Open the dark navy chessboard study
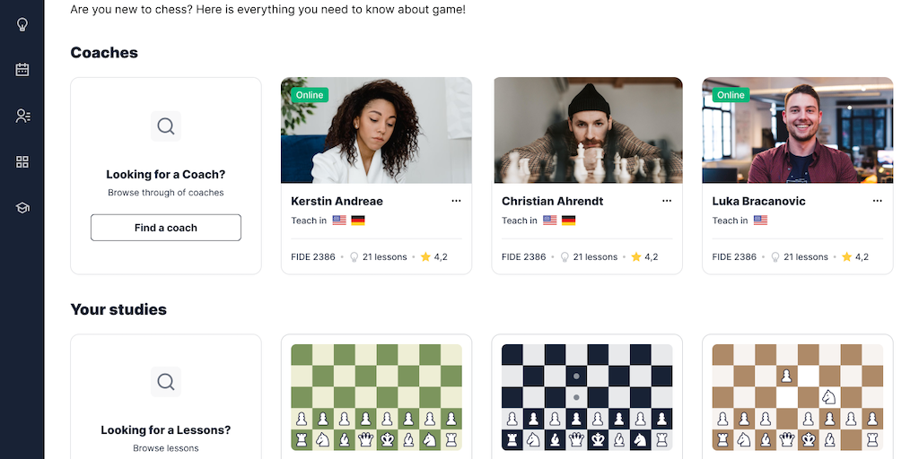 (587, 397)
